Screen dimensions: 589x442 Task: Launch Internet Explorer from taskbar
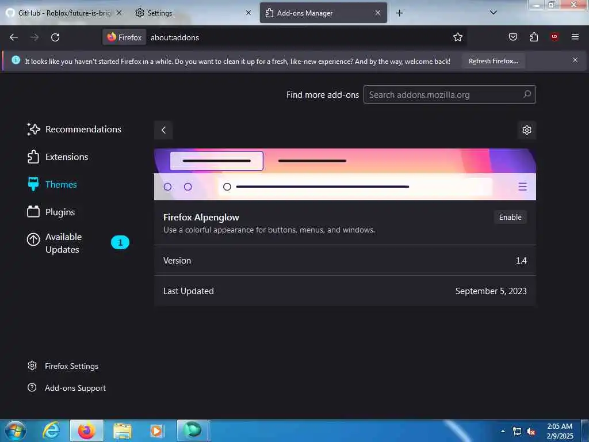pos(51,430)
